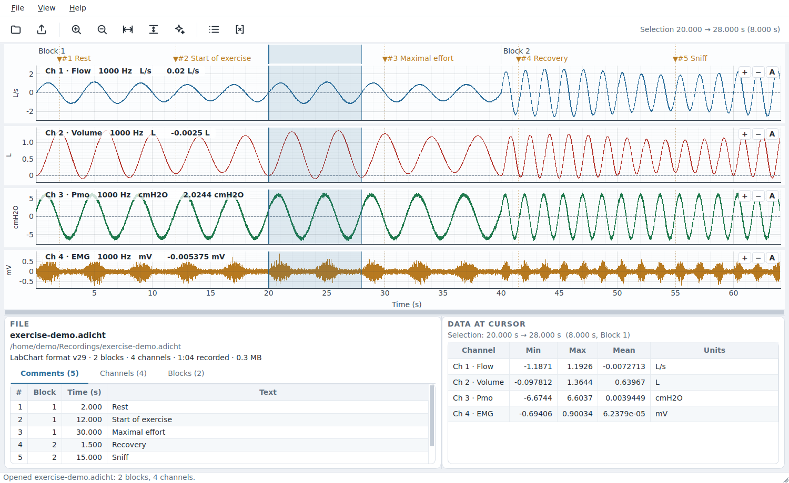Open the View menu
The height and width of the screenshot is (483, 789).
(x=47, y=8)
